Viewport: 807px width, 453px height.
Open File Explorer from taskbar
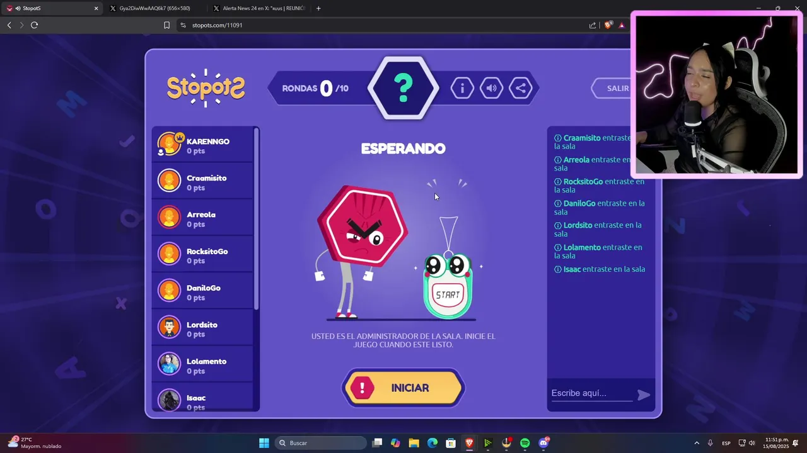(414, 443)
